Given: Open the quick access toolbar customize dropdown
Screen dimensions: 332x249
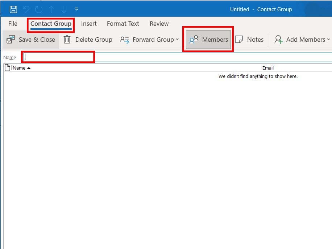Looking at the screenshot, I should tap(76, 9).
